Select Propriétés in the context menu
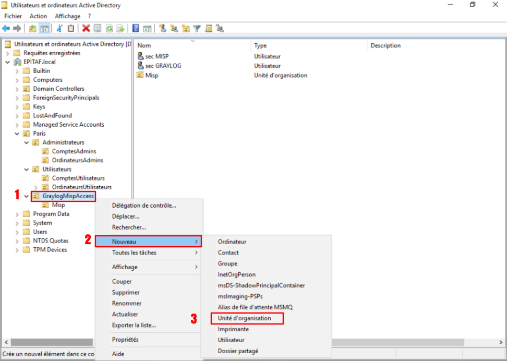 point(125,340)
